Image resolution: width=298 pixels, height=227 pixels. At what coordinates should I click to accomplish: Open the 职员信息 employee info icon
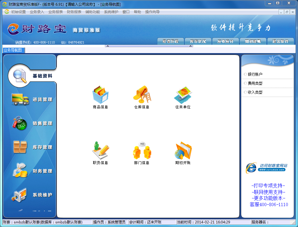[100, 150]
